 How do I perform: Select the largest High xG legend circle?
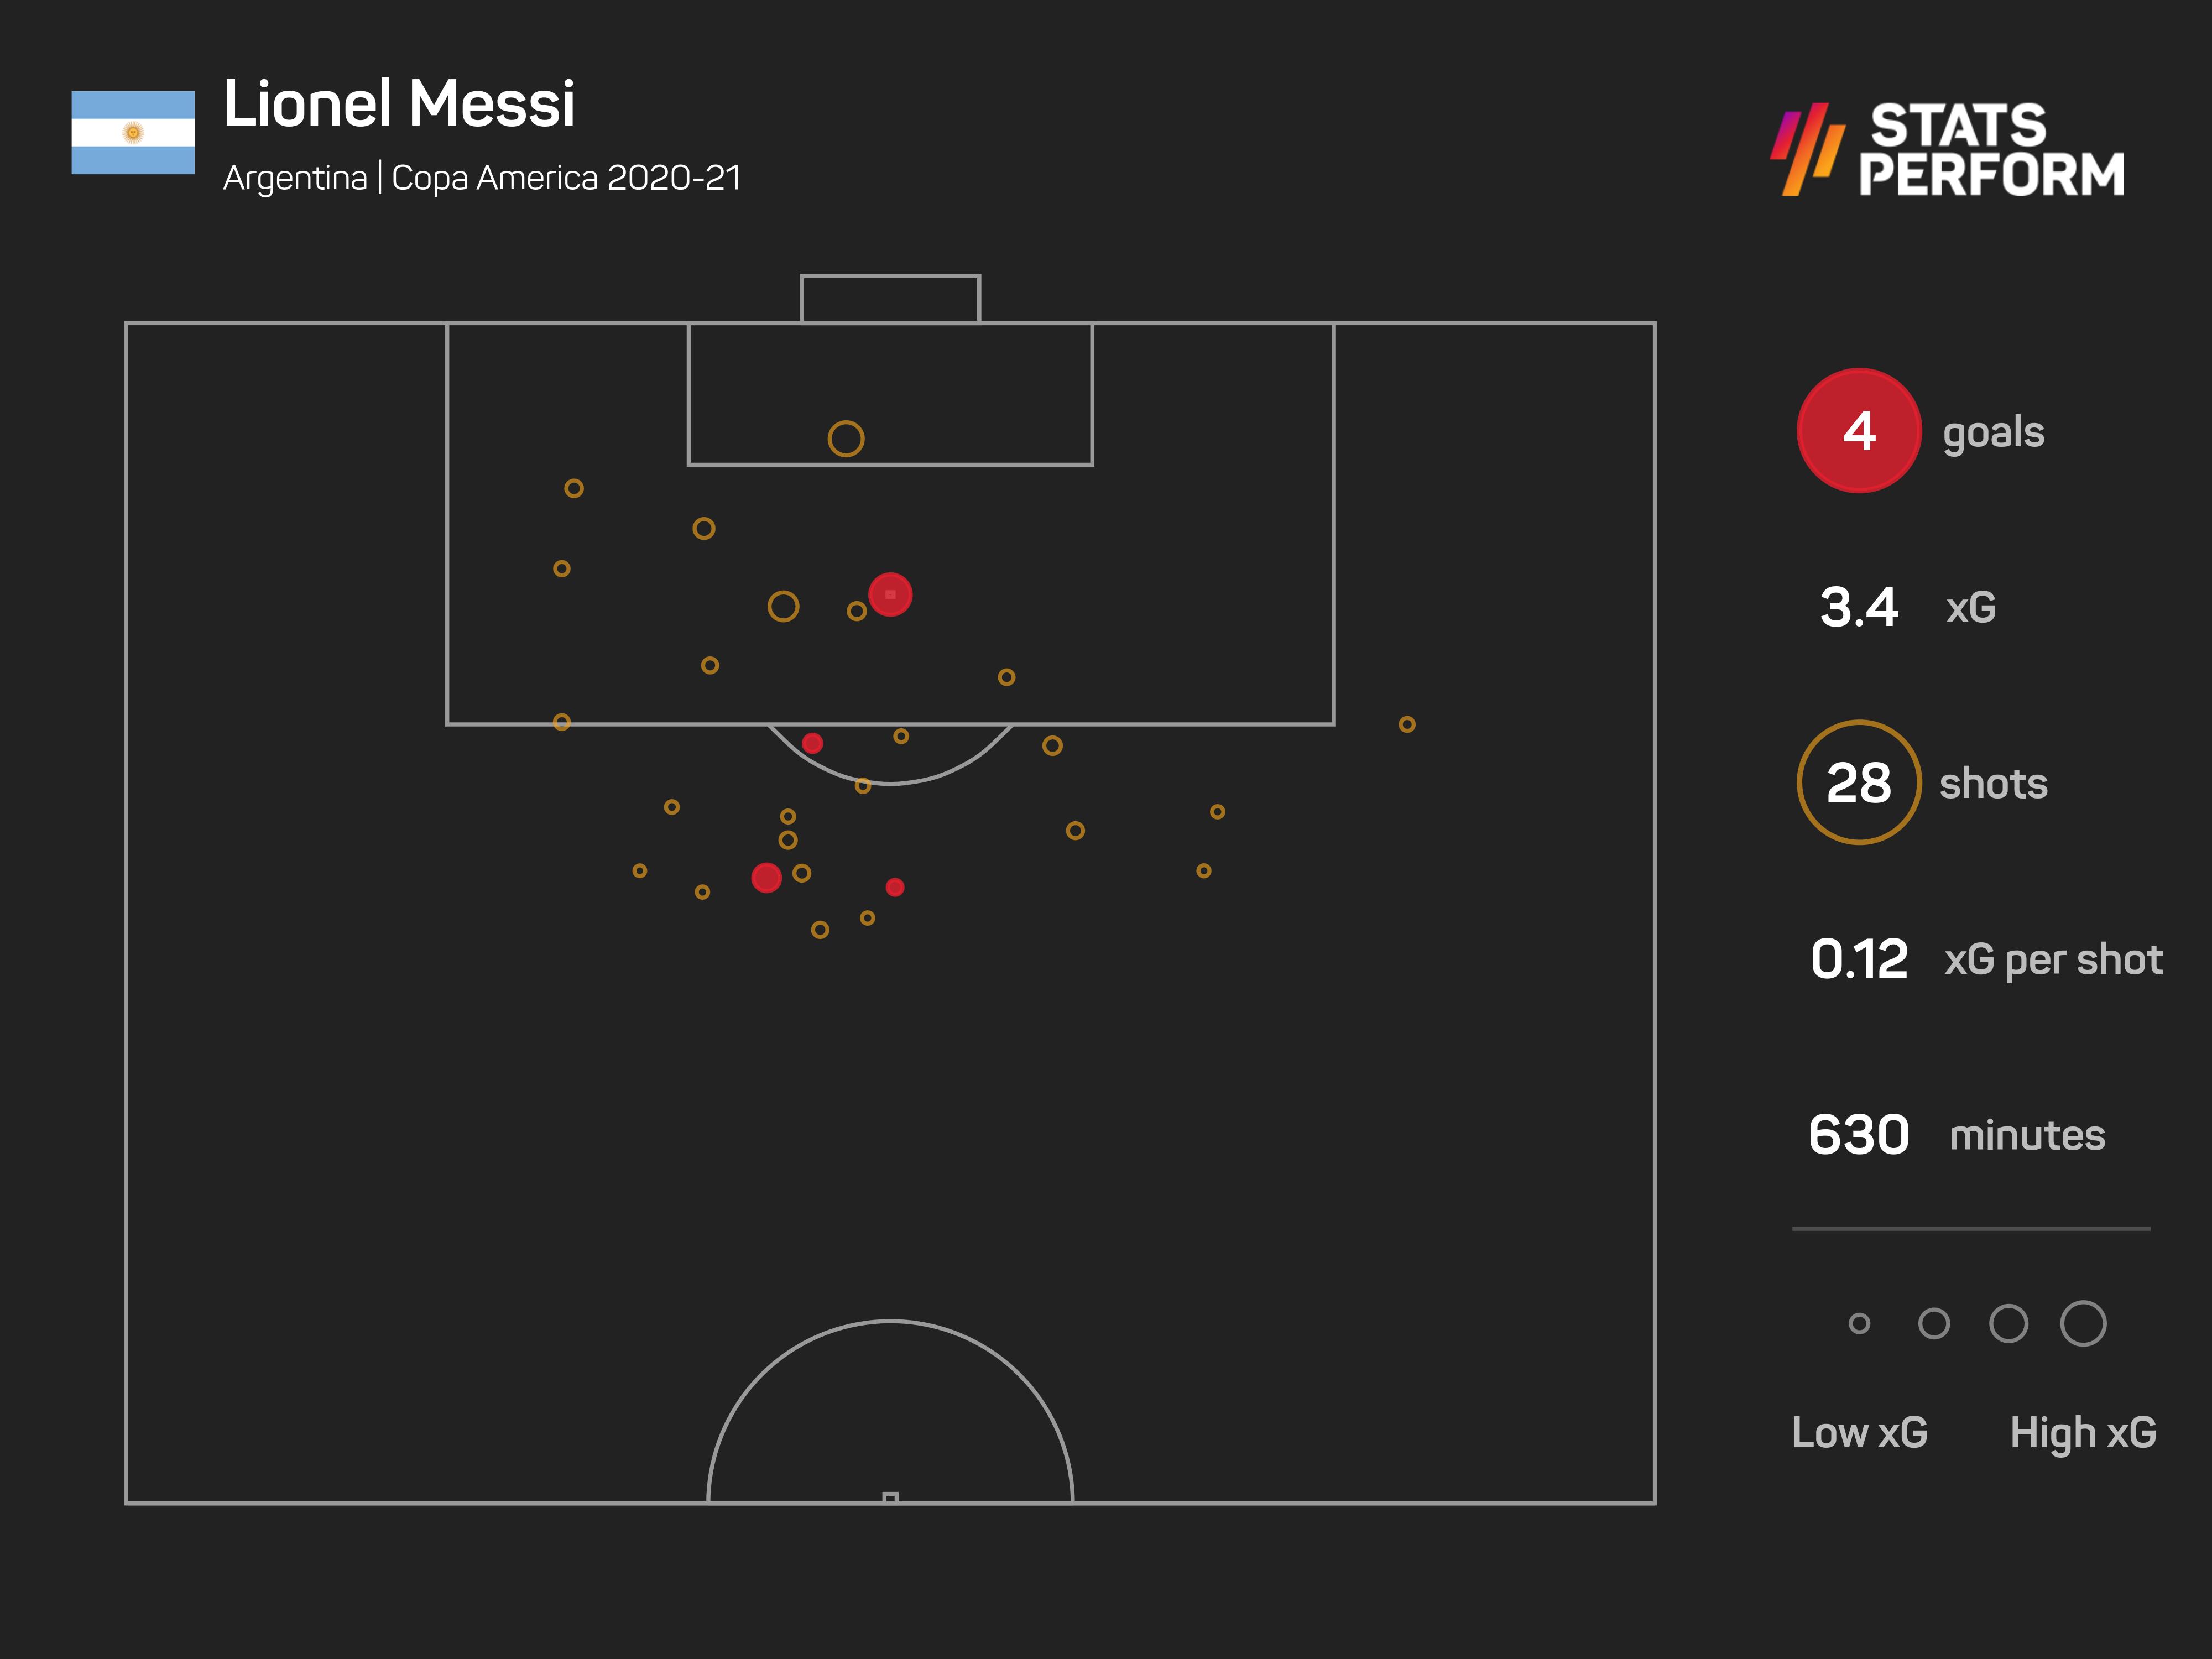2083,1324
